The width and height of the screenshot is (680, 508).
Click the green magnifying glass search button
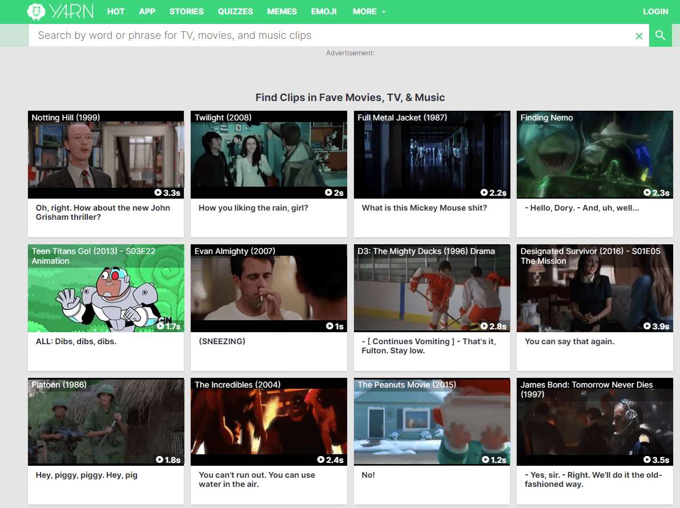click(660, 35)
